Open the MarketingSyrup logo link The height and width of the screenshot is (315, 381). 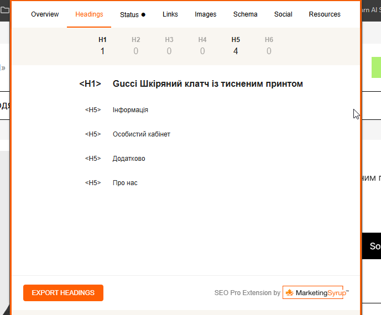click(316, 292)
